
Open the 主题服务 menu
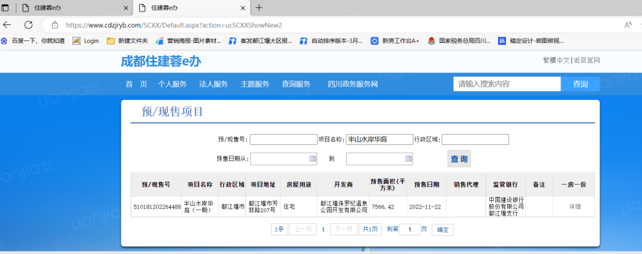pos(255,84)
